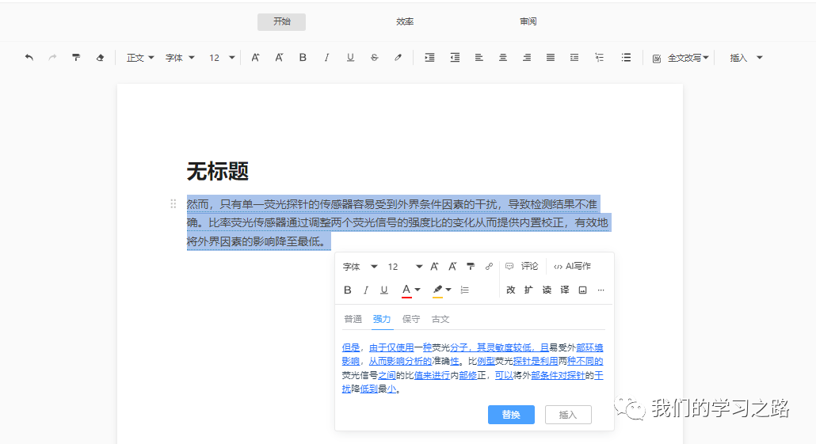Click the increase indent icon
Image resolution: width=816 pixels, height=444 pixels.
click(429, 58)
